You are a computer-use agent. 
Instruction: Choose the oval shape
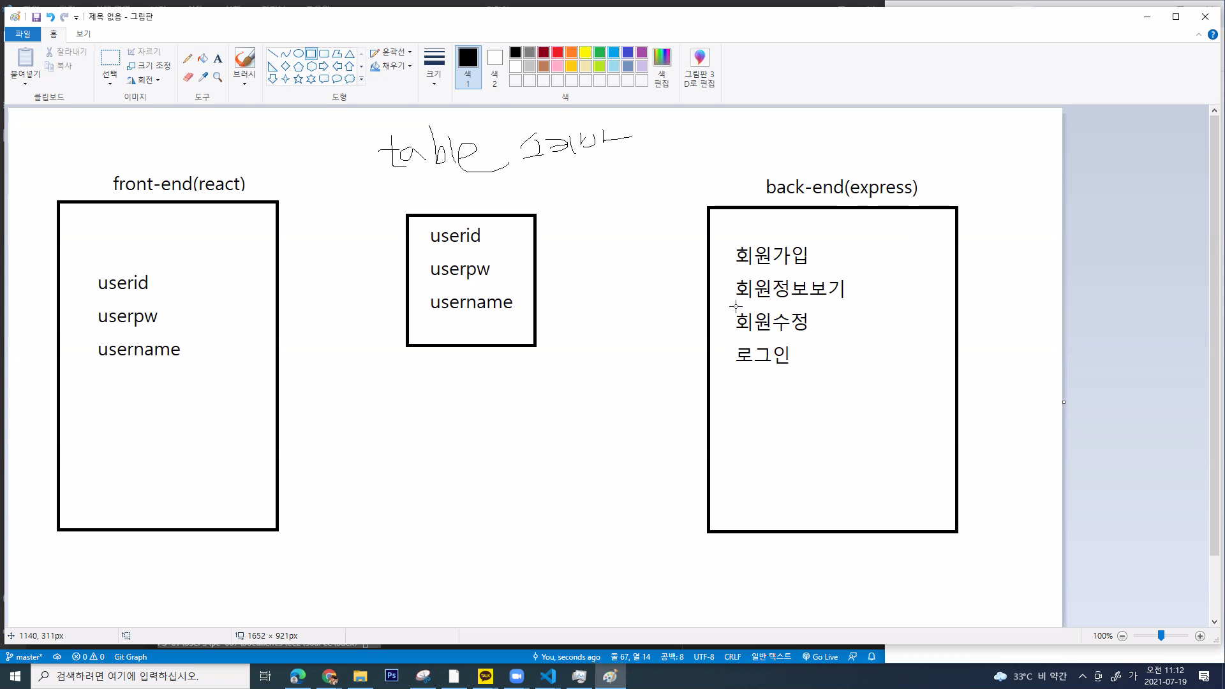(x=298, y=54)
